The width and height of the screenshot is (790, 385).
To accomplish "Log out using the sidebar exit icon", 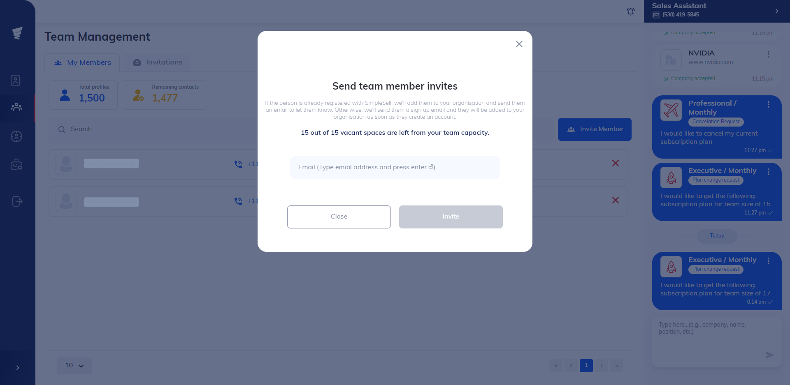I will pos(17,201).
